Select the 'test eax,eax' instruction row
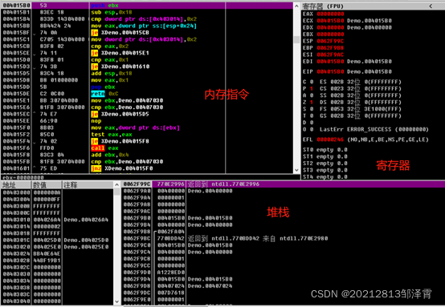 [x=147, y=135]
